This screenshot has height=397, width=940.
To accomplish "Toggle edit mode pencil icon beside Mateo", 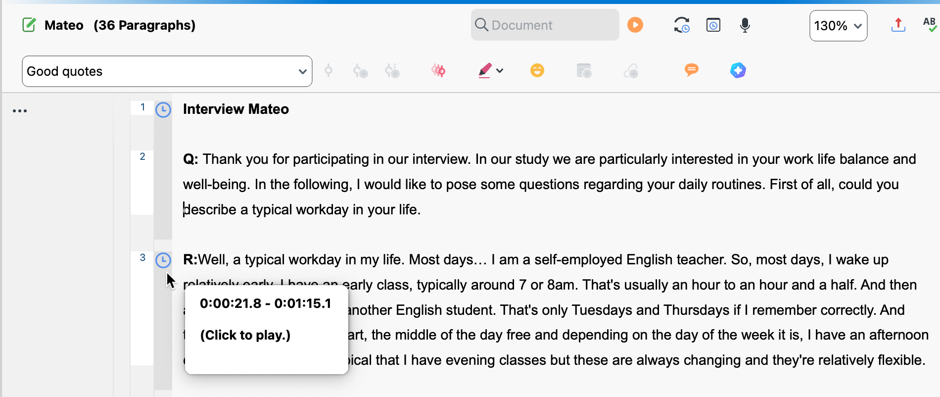I will [29, 25].
